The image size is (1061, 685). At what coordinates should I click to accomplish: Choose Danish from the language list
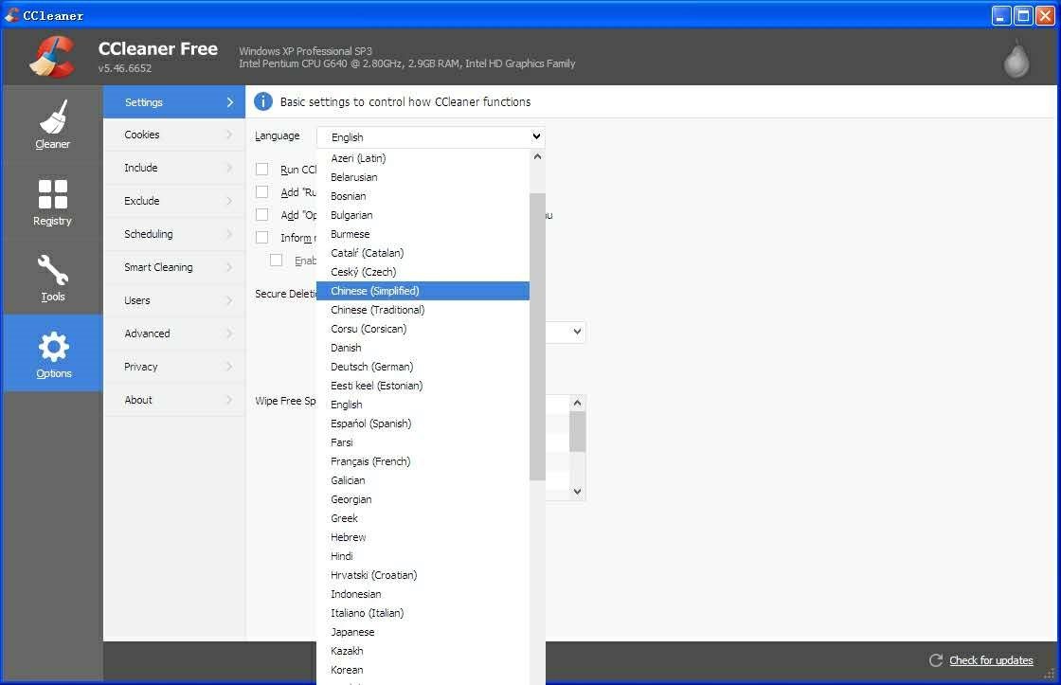coord(423,348)
